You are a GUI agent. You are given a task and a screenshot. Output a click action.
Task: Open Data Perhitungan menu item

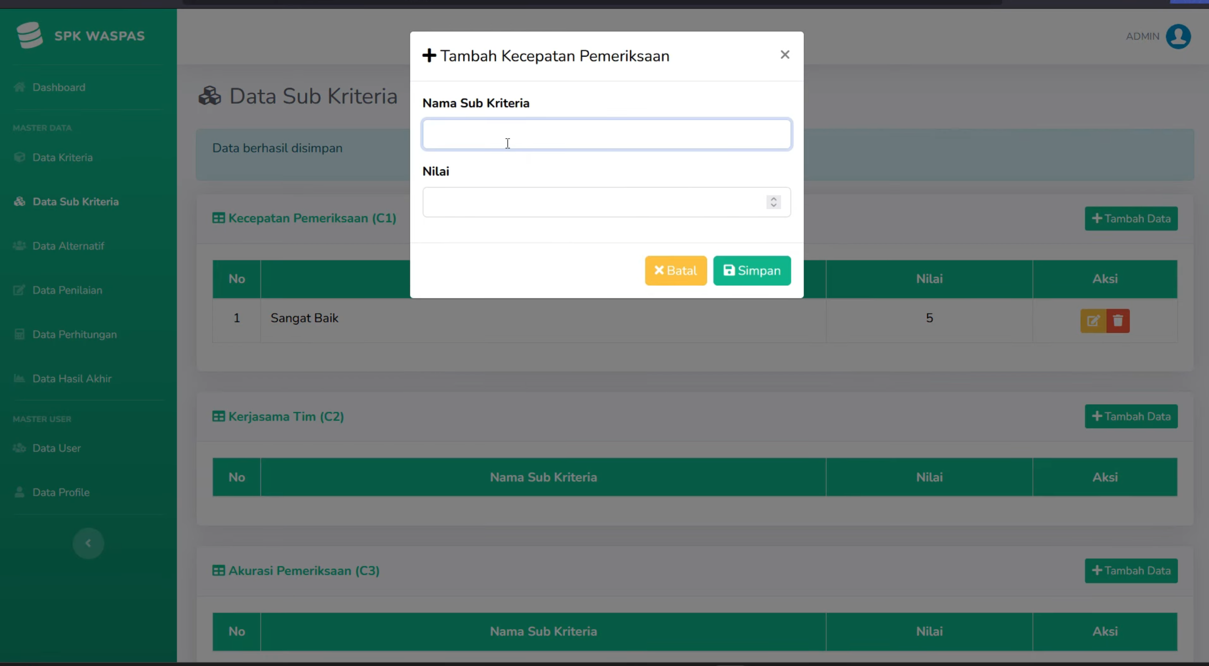(x=74, y=334)
